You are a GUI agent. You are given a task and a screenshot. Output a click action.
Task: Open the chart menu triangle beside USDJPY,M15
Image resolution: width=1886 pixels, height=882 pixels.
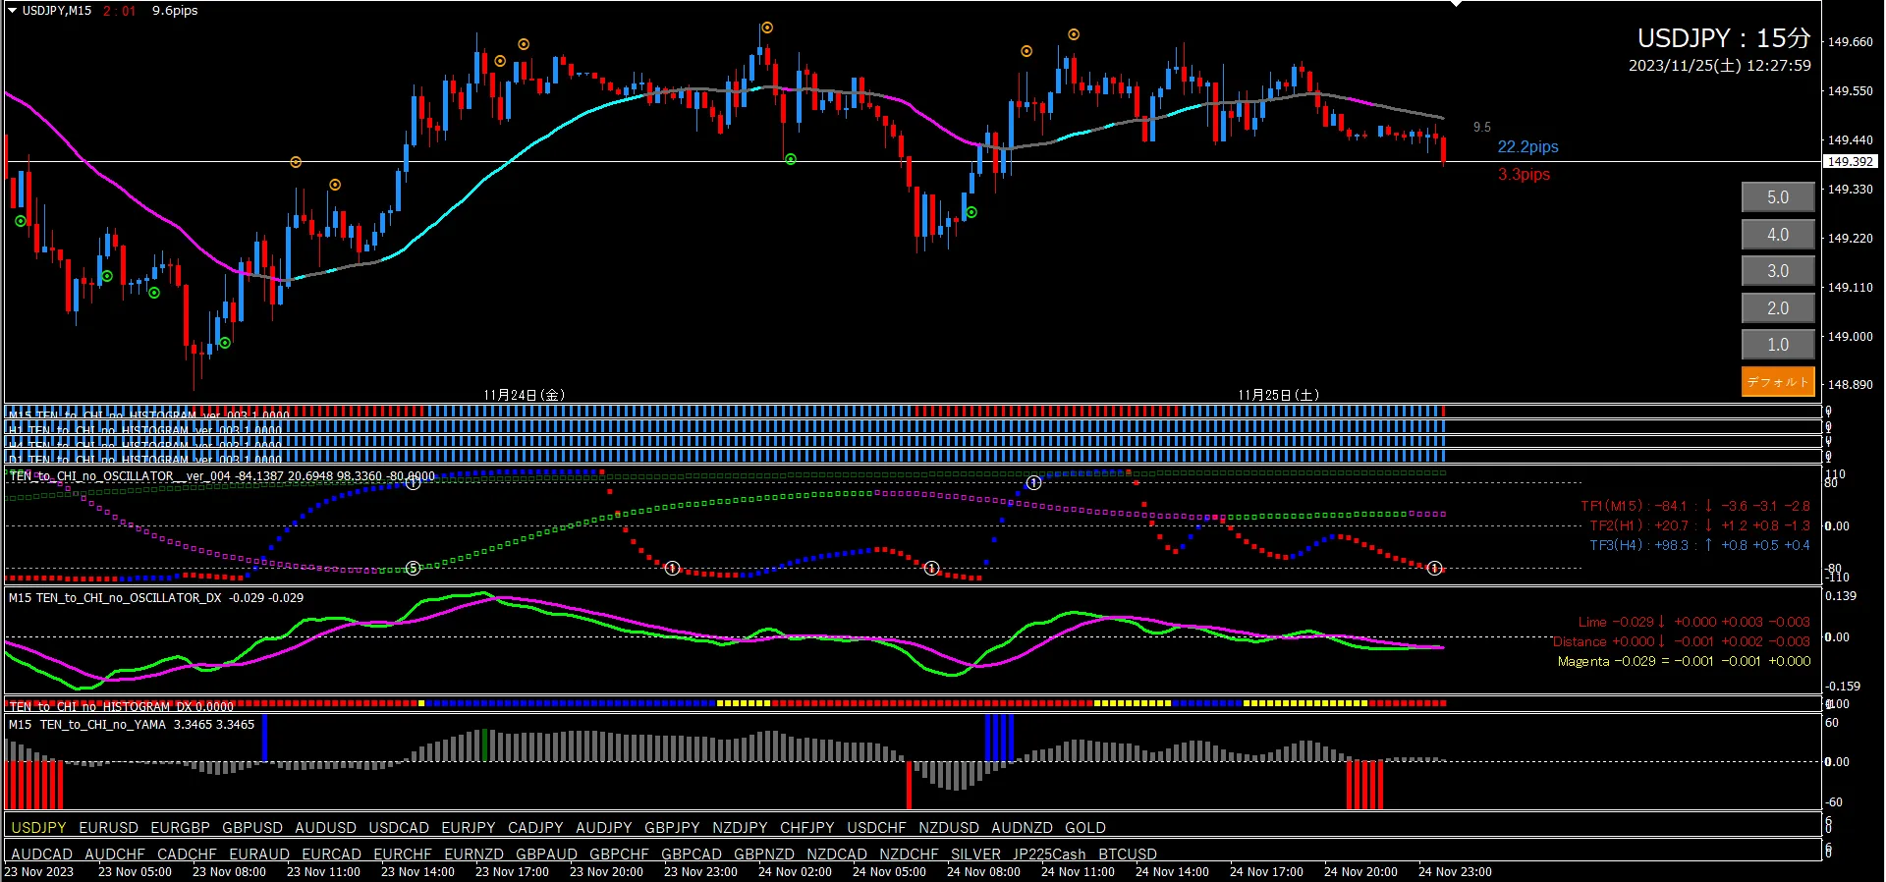12,11
